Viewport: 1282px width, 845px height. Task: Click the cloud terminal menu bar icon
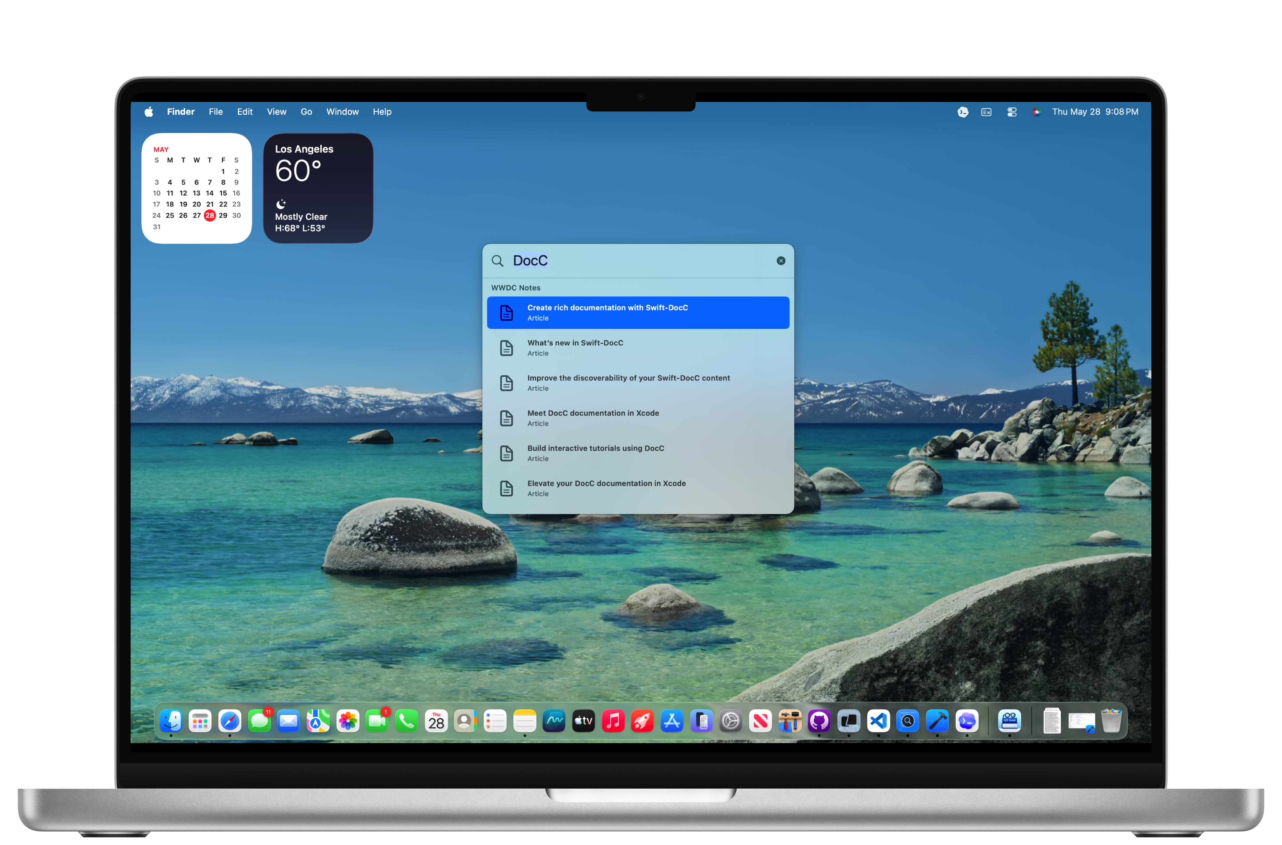(x=963, y=112)
